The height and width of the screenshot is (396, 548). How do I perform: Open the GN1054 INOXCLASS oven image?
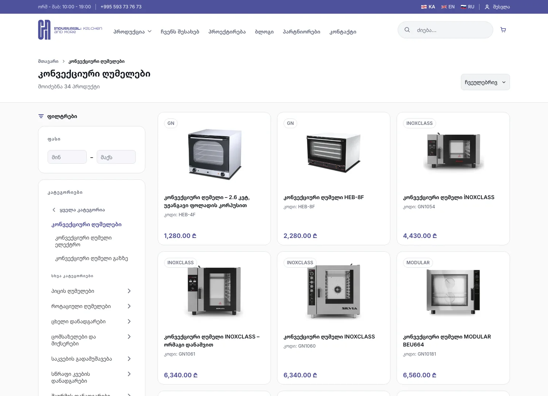click(x=453, y=151)
